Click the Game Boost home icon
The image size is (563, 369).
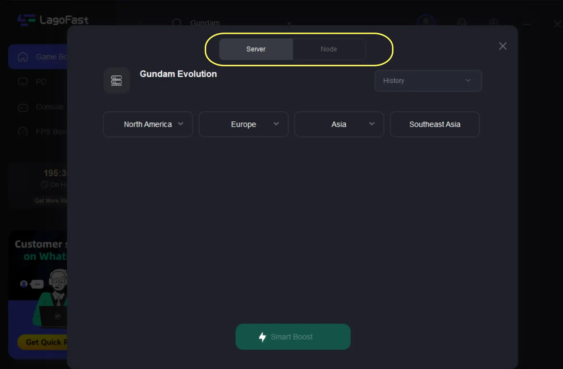tap(23, 57)
